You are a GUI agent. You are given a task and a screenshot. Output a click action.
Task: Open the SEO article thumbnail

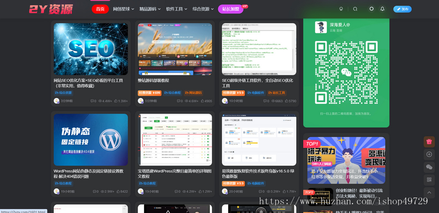91,49
